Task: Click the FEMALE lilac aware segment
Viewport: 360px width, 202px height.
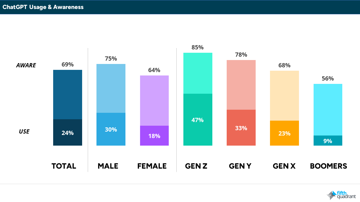Action: (x=154, y=101)
